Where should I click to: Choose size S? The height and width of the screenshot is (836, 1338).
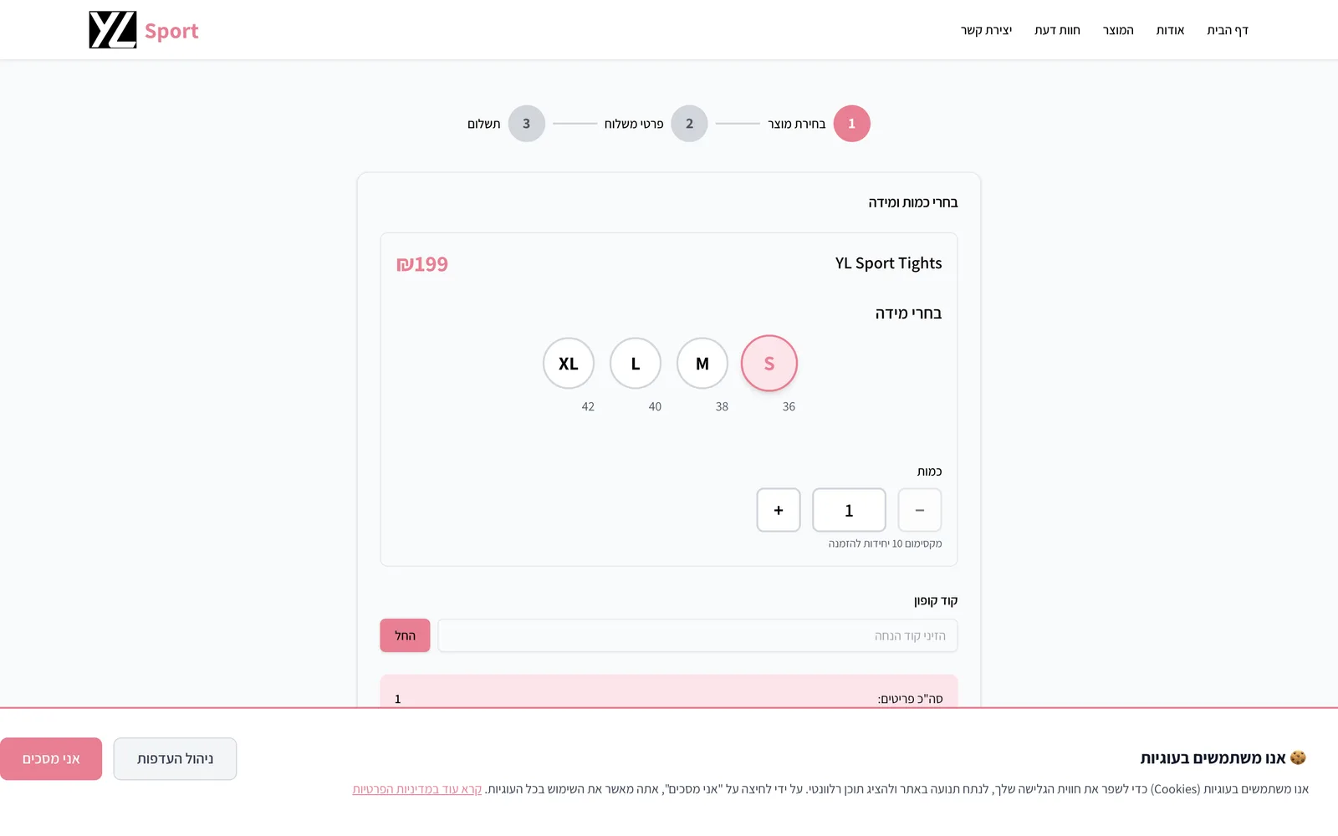click(x=769, y=364)
